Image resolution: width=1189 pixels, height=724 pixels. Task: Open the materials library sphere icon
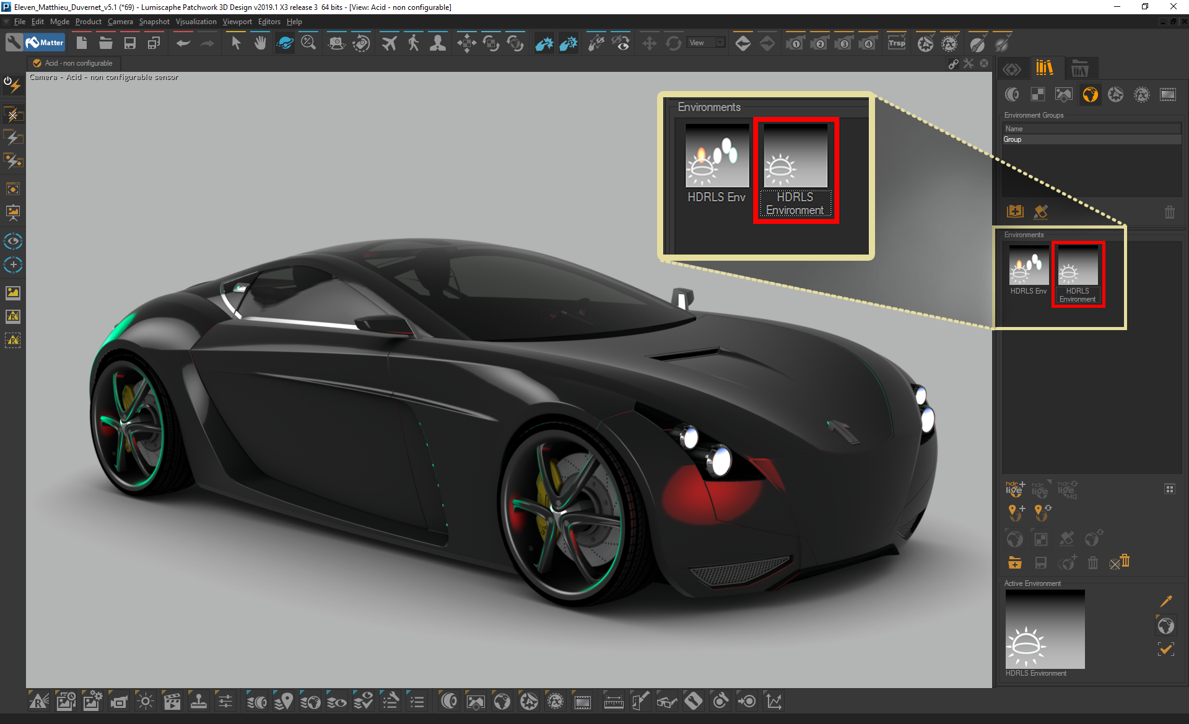coord(1012,94)
